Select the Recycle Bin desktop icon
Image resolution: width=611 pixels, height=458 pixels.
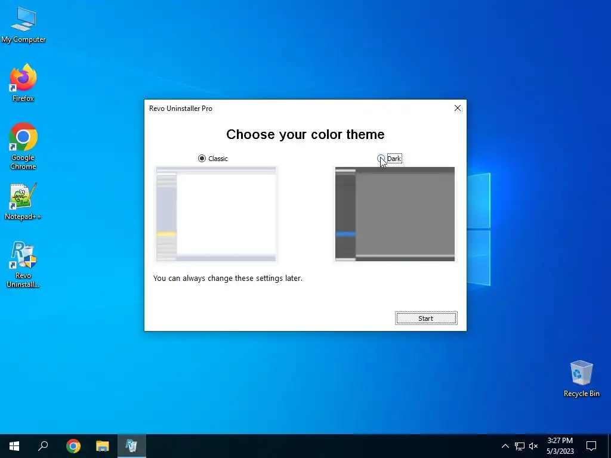pos(581,379)
